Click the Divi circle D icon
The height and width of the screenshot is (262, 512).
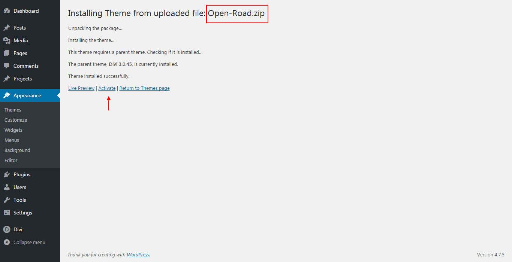[7, 229]
